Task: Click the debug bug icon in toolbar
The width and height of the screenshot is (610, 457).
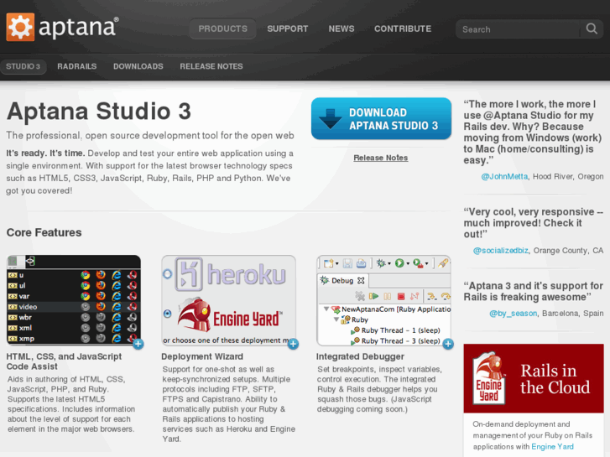Action: (x=381, y=263)
